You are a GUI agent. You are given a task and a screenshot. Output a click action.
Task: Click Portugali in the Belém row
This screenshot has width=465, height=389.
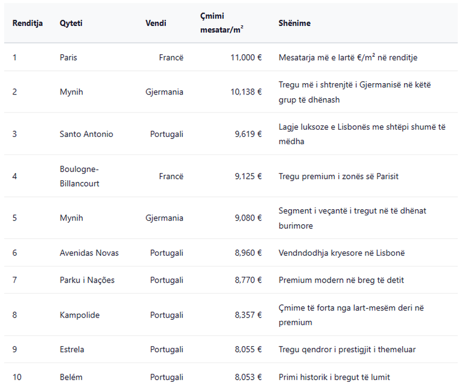coord(167,377)
